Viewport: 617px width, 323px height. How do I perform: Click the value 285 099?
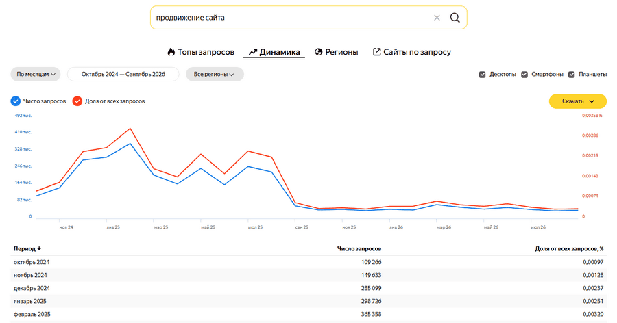pos(371,288)
